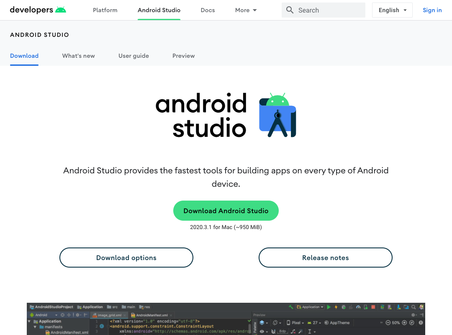The width and height of the screenshot is (452, 335).
Task: Select the Download tab
Action: pos(24,56)
